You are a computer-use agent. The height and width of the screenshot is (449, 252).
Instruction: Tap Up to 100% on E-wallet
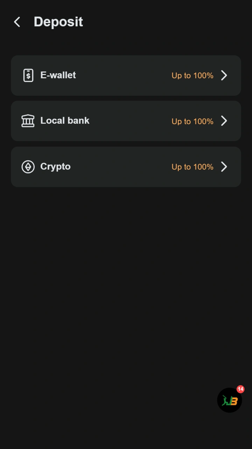pos(192,75)
